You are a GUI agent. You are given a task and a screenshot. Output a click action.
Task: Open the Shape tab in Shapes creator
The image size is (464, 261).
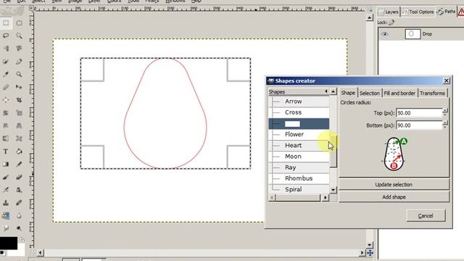[x=348, y=93]
